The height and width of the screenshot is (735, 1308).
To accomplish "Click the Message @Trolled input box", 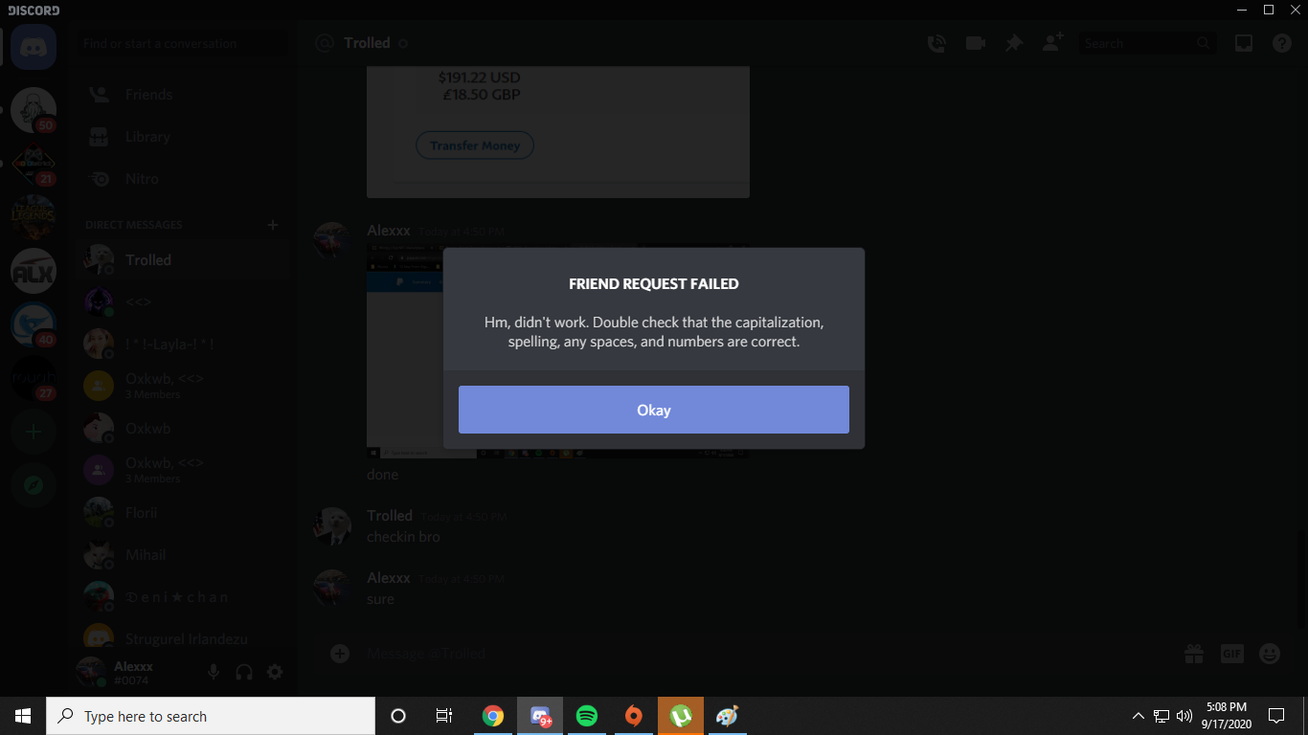I will coord(761,654).
